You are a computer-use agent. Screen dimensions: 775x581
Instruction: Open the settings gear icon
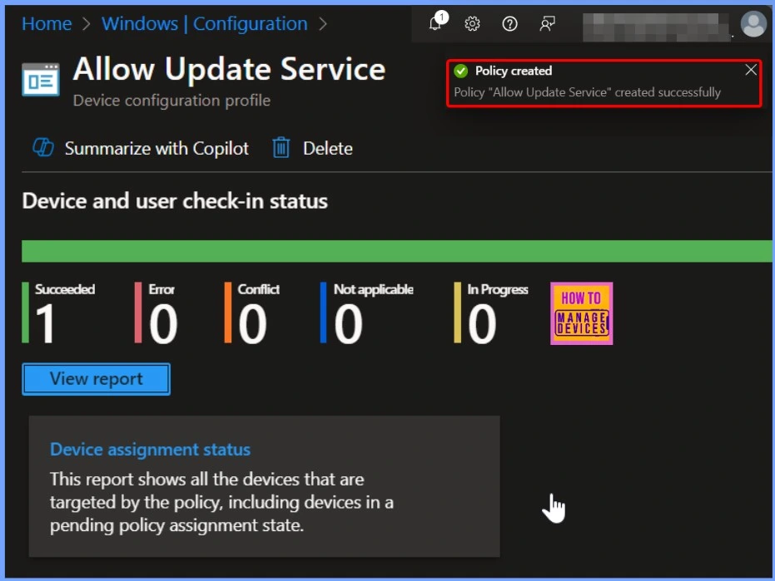[472, 23]
